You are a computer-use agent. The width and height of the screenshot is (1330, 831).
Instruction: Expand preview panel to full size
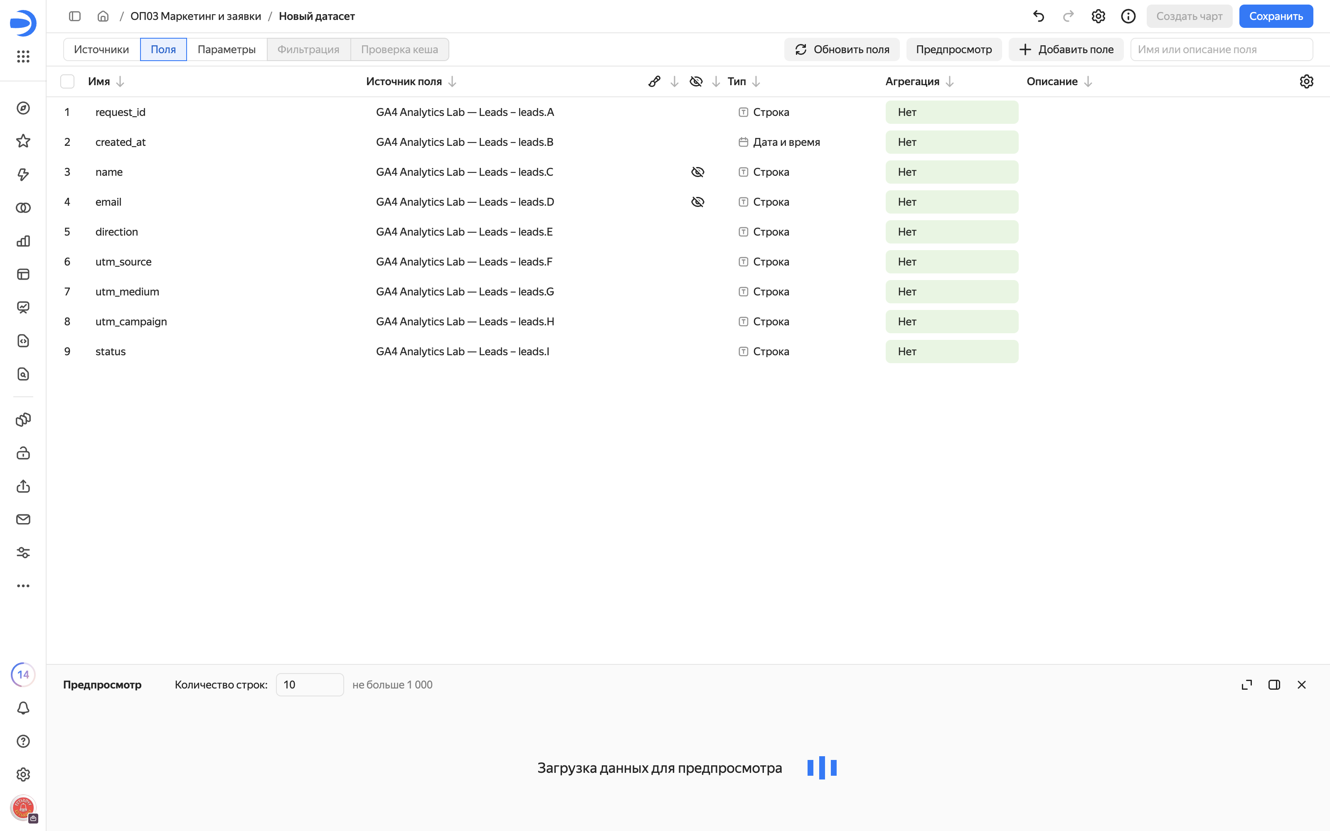pyautogui.click(x=1247, y=685)
